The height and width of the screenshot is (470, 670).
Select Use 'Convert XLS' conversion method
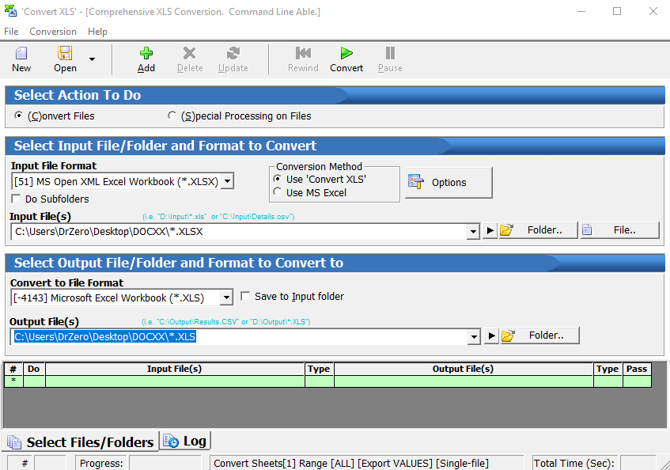tap(278, 179)
